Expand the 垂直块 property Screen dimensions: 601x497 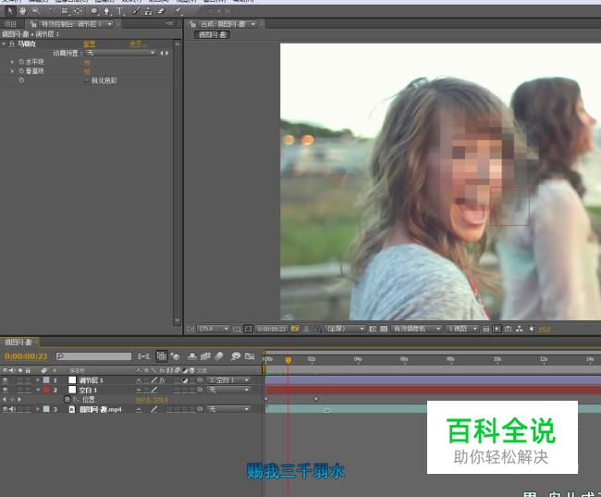[x=13, y=71]
